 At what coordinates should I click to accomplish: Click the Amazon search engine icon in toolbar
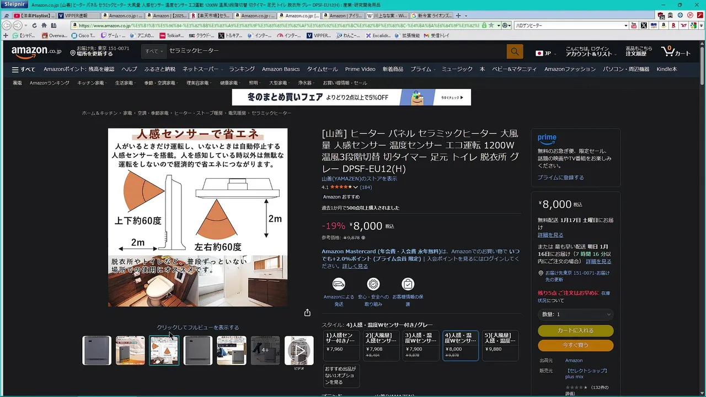pyautogui.click(x=664, y=25)
